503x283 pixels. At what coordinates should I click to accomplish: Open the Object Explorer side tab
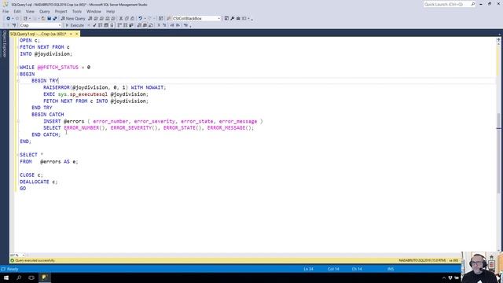coord(4,44)
